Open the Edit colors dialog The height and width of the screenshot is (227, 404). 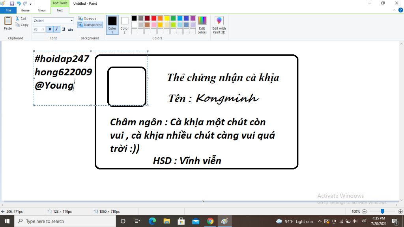[202, 25]
